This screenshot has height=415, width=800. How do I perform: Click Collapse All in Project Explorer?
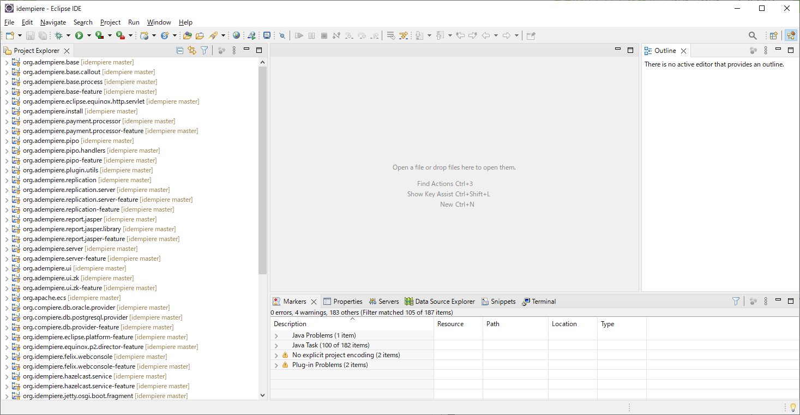pyautogui.click(x=180, y=50)
